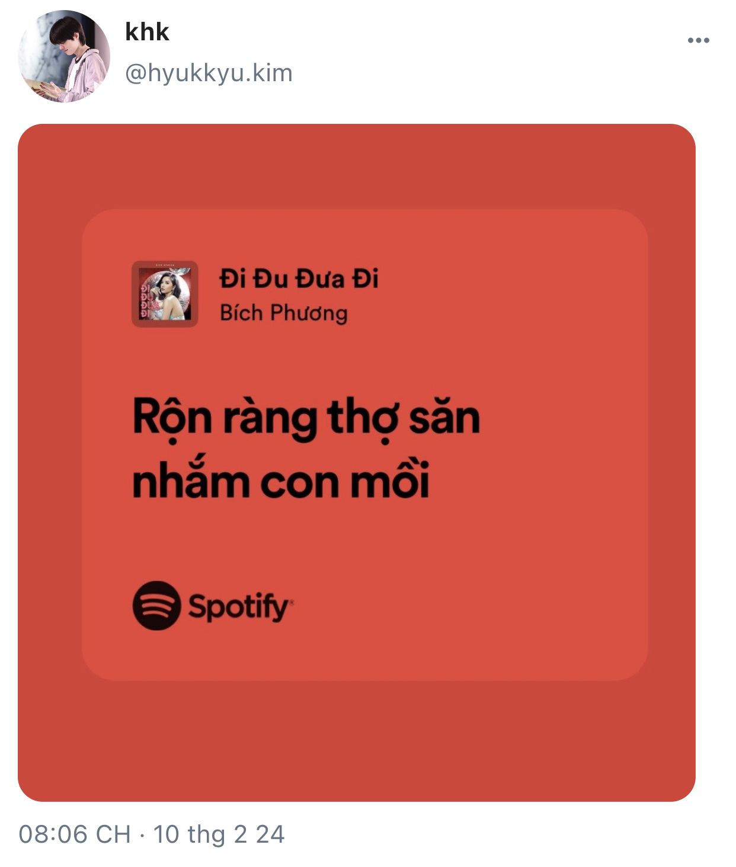Open the post timestamp 08:06 CH

click(75, 834)
